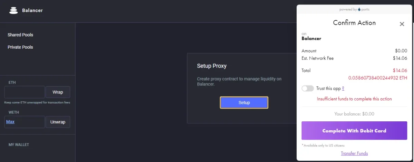The image size is (414, 162).
Task: Click the Max link in WETH field
Action: (x=10, y=122)
